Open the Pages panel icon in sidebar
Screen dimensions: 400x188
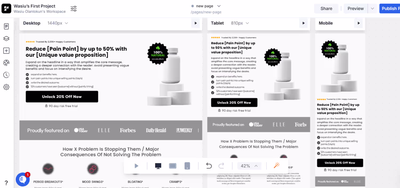click(6, 26)
